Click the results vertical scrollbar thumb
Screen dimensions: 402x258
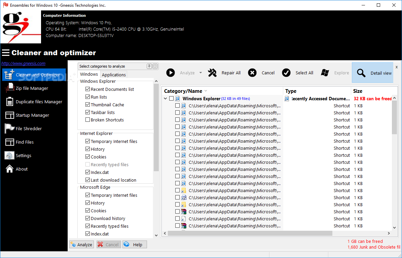click(x=395, y=117)
